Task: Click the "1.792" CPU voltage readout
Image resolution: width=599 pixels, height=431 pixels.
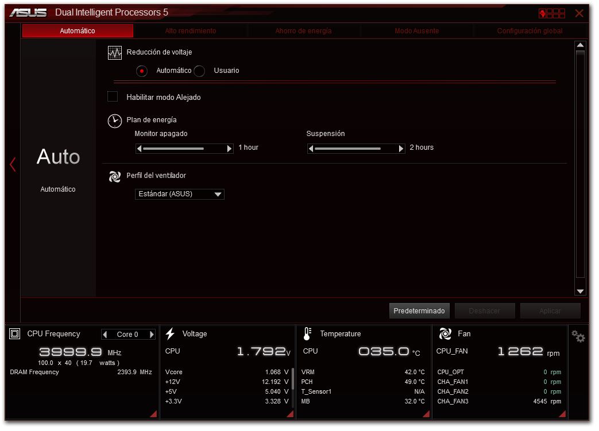Action: [x=261, y=351]
